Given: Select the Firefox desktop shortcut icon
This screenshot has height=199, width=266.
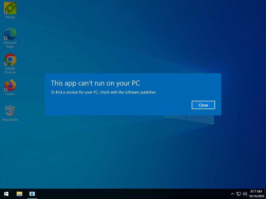Looking at the screenshot, I should click(10, 85).
